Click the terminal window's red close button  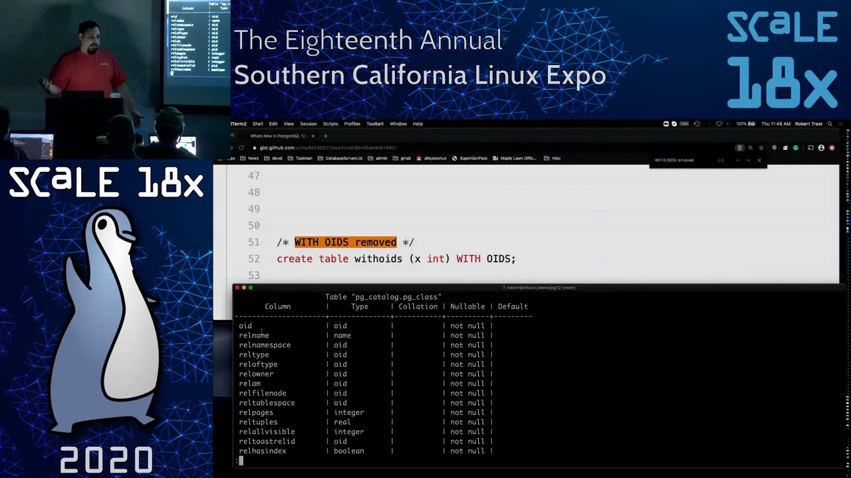[237, 287]
